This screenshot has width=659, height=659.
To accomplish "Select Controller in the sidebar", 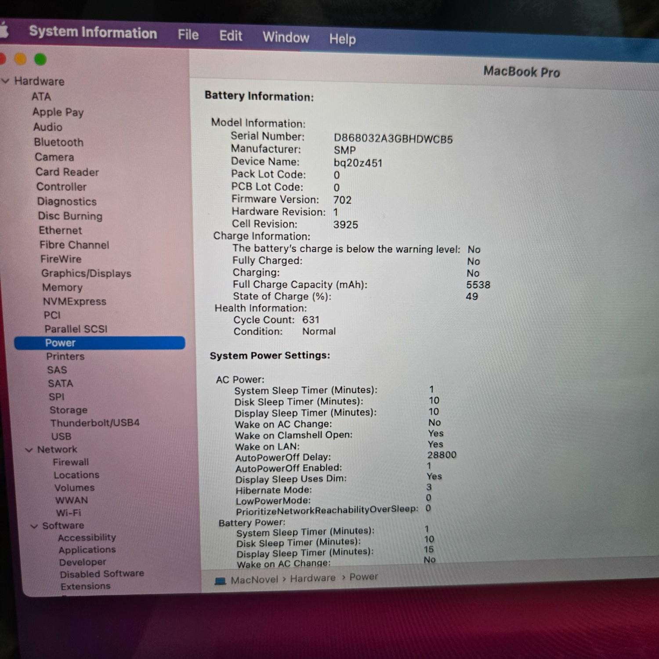I will 62,187.
